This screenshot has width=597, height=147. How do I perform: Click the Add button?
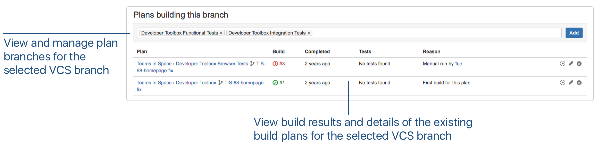pyautogui.click(x=574, y=33)
